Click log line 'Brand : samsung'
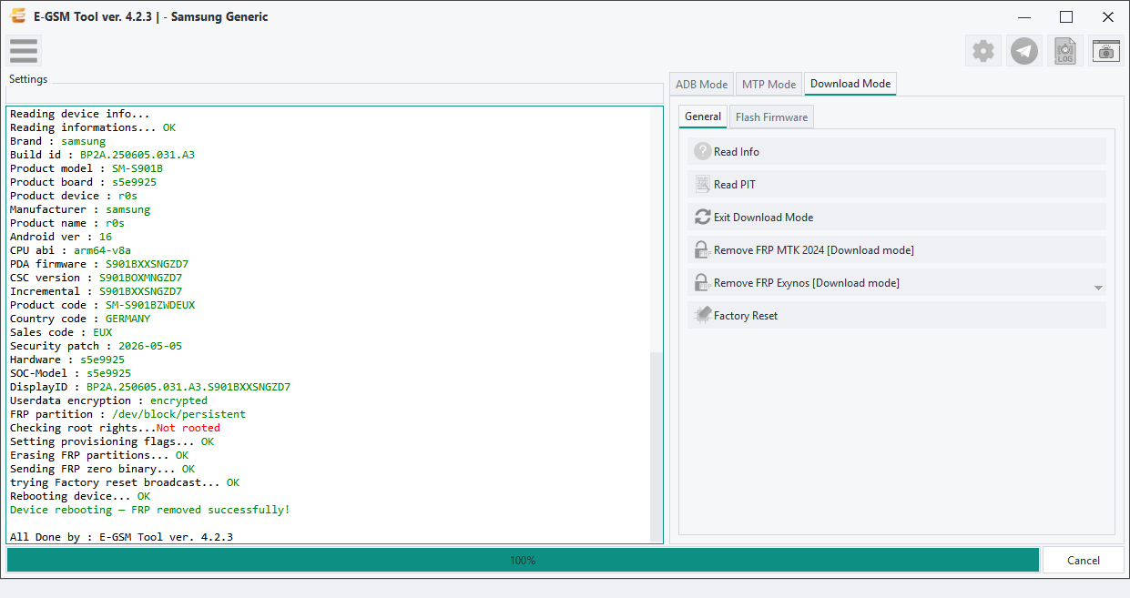The height and width of the screenshot is (598, 1130). 57,141
